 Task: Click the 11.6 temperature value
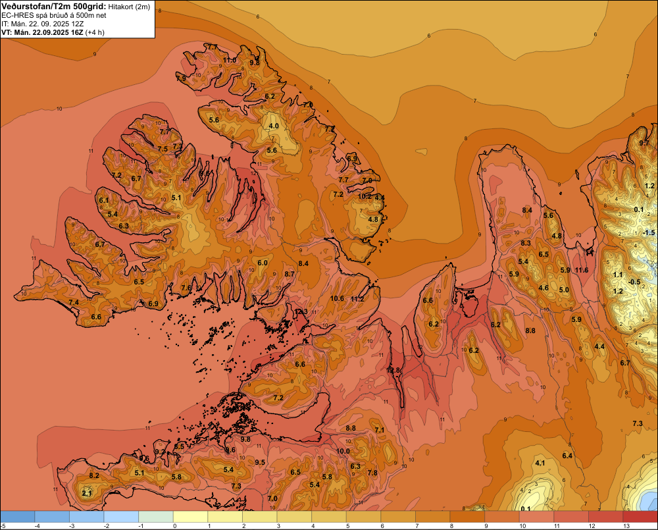[x=582, y=270]
